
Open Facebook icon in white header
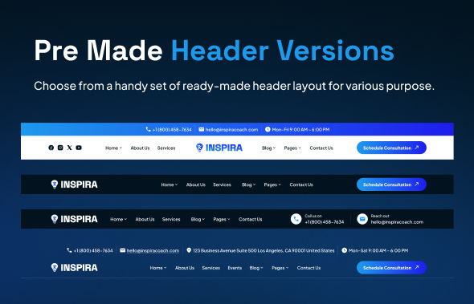pyautogui.click(x=51, y=148)
